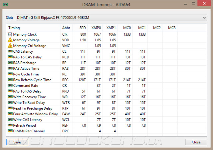Viewport: 213px width, 150px height.
Task: Close the DRAM Timings dialog
Action: click(x=196, y=142)
